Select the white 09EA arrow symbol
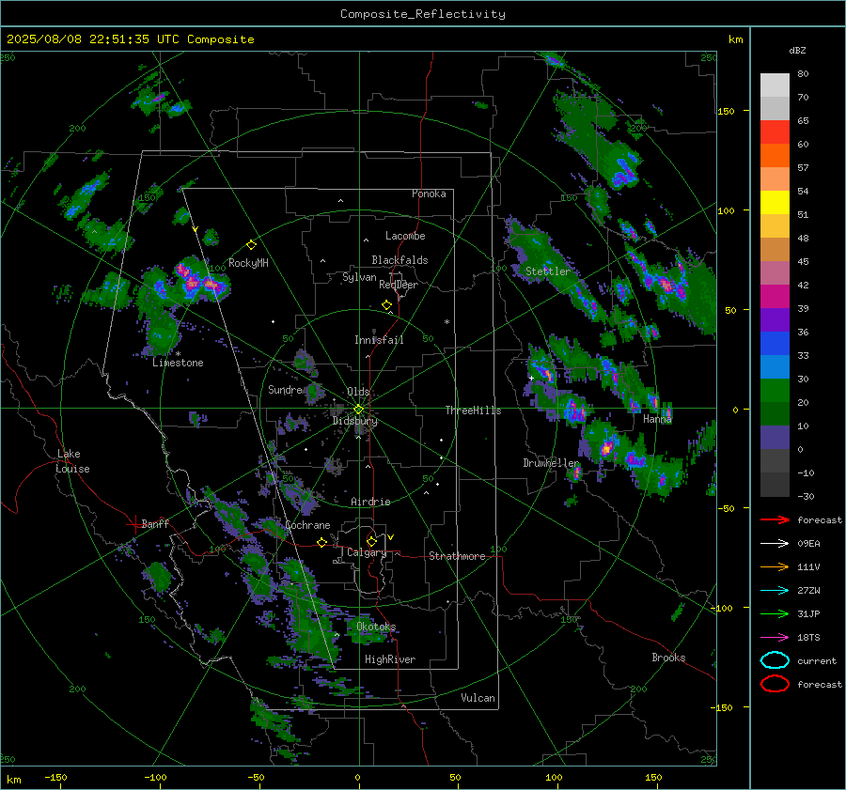Viewport: 846px width, 790px height. (x=775, y=544)
